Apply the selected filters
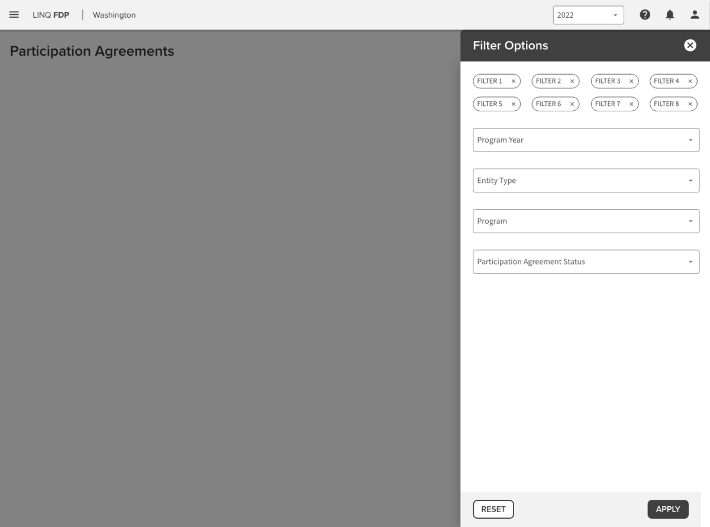The width and height of the screenshot is (710, 527). point(667,509)
